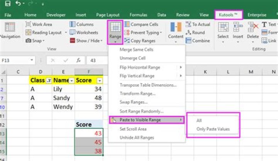Screen dimensions: 278x161
Task: Open the Content conversion icon
Action: pos(176,28)
